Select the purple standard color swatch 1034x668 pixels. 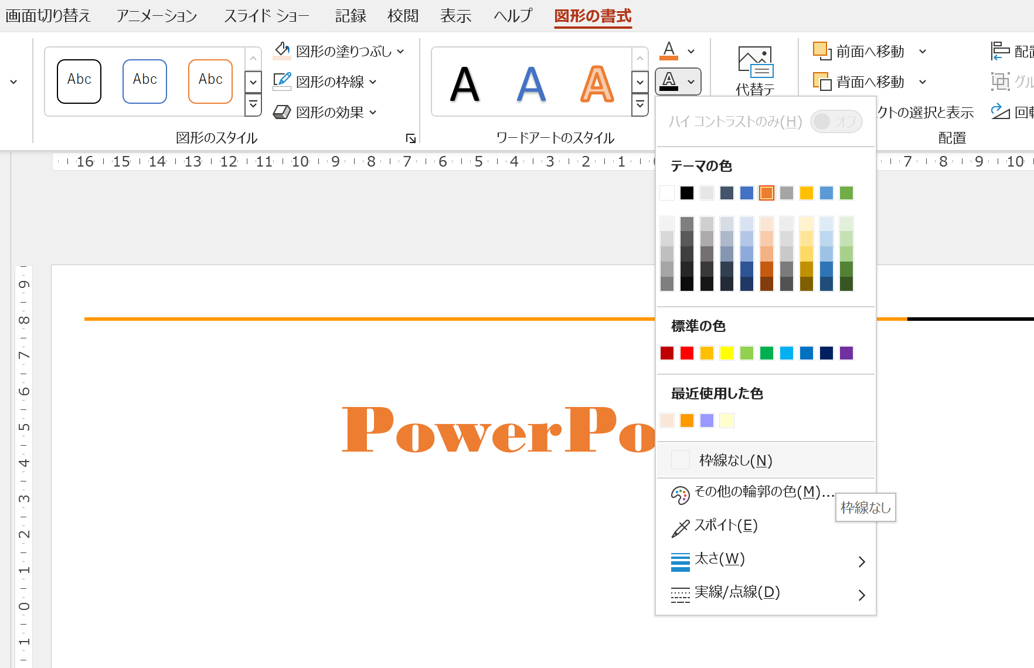pos(846,353)
